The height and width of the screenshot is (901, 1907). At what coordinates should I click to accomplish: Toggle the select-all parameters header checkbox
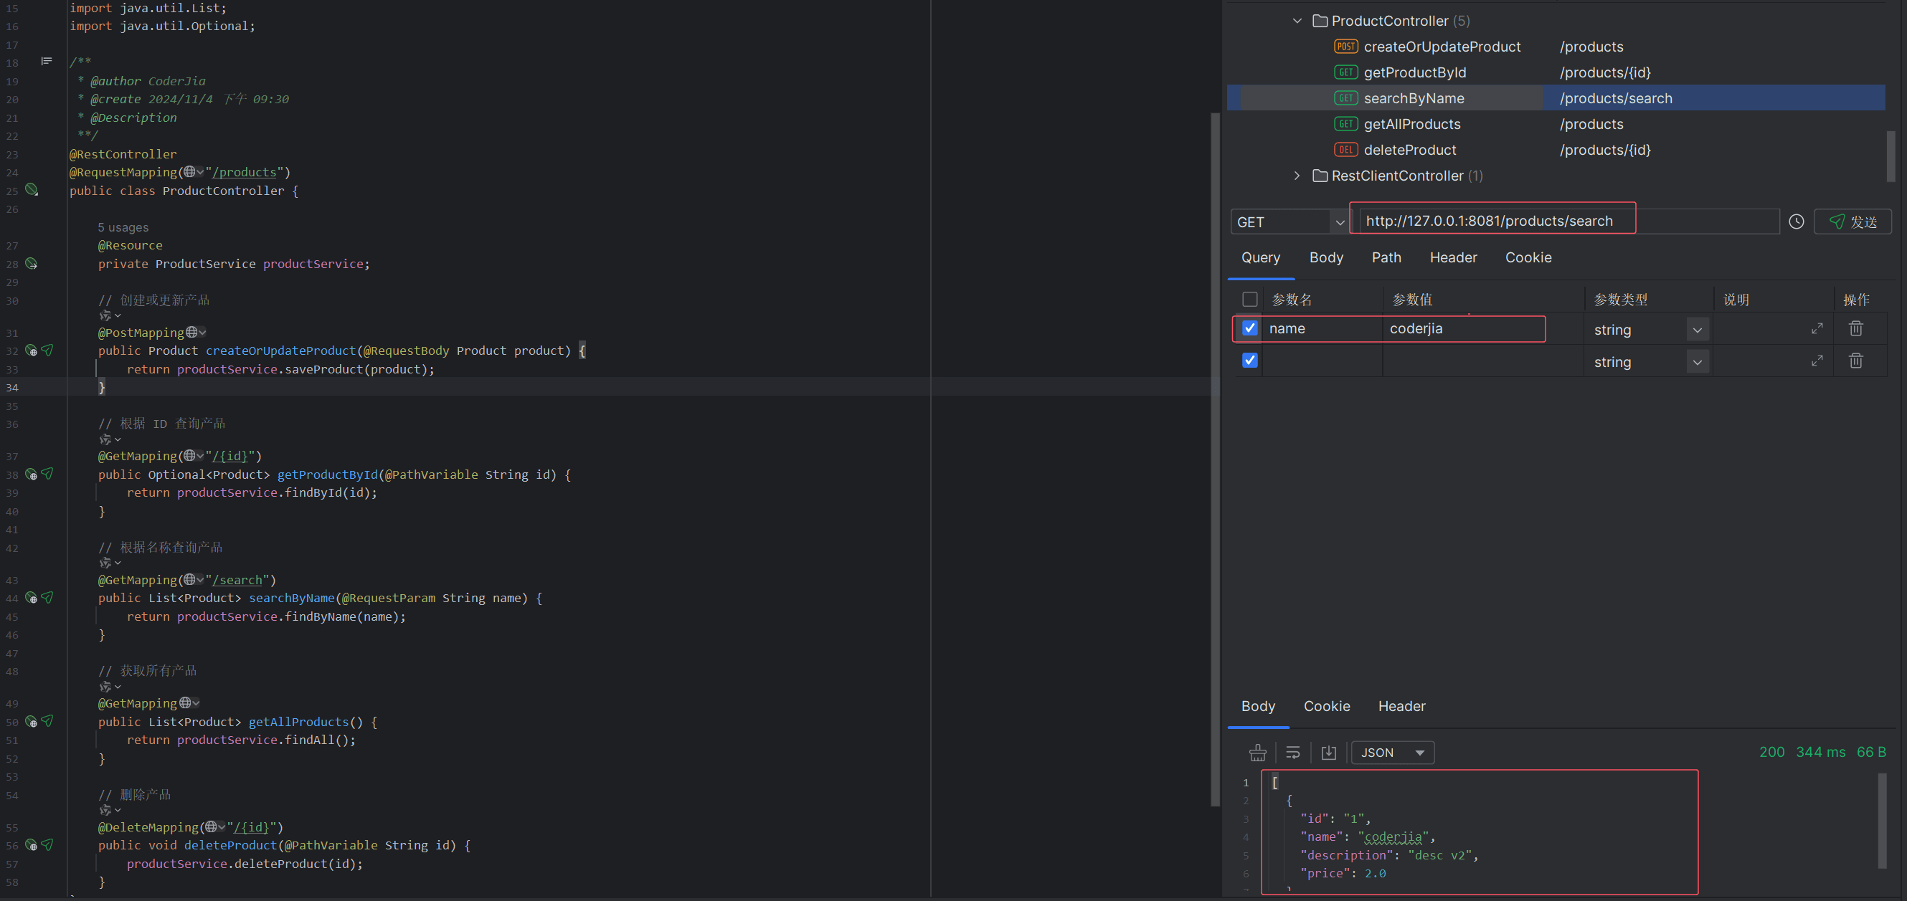(x=1249, y=299)
